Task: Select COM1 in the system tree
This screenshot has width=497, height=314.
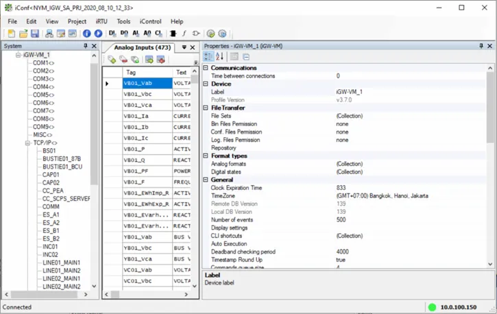Action: [43, 63]
